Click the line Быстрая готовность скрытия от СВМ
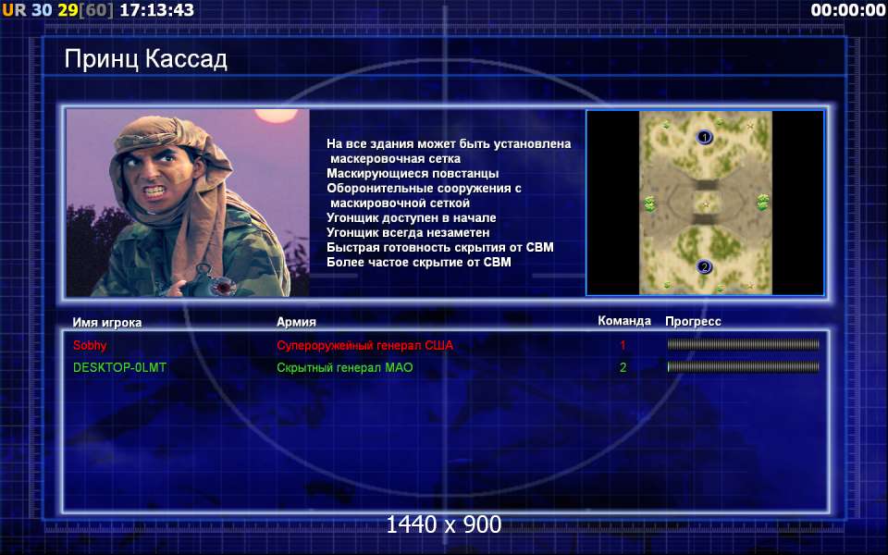 440,247
